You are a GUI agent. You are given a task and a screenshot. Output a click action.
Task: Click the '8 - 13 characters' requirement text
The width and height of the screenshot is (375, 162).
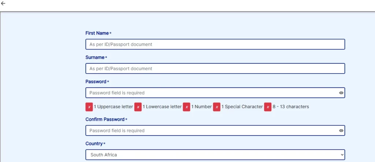(x=291, y=107)
